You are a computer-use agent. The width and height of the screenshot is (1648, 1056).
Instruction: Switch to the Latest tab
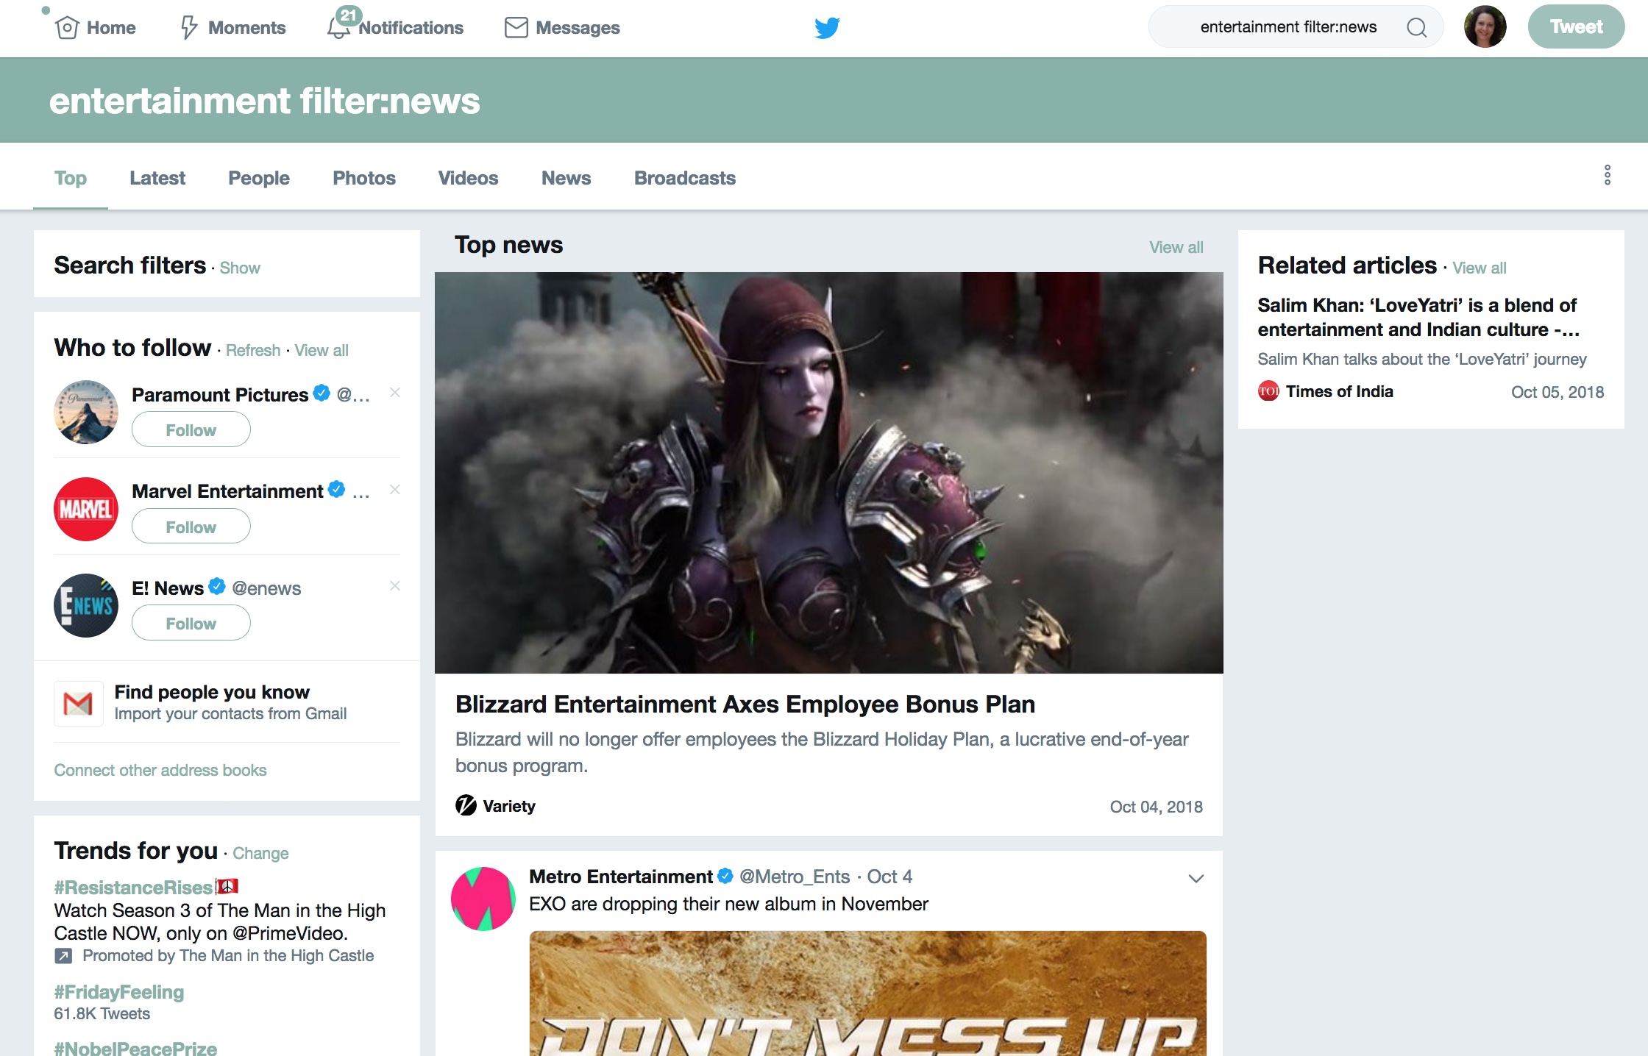click(x=157, y=178)
